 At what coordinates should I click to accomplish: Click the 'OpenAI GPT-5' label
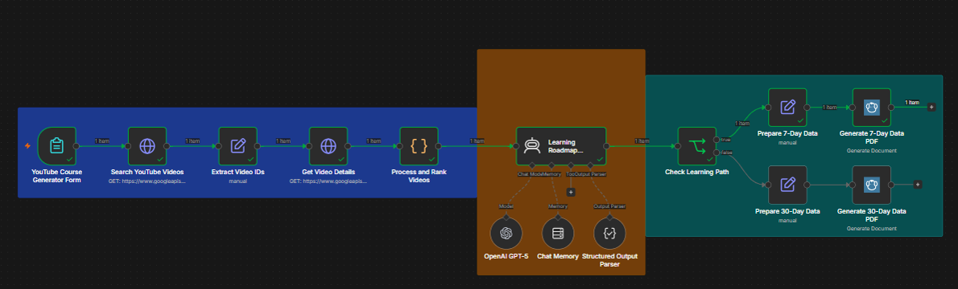[506, 257]
